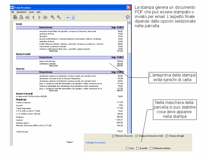Image resolution: width=205 pixels, height=154 pixels.
Task: Enable the Quantità checkbox
Action: (138, 148)
